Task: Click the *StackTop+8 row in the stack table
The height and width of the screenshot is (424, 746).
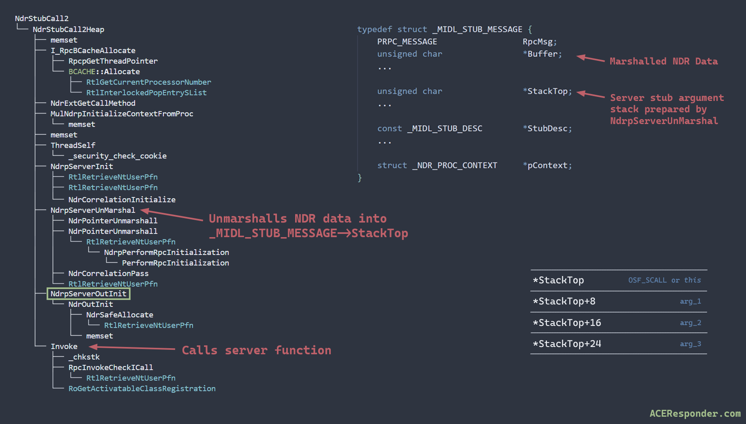Action: pos(618,302)
